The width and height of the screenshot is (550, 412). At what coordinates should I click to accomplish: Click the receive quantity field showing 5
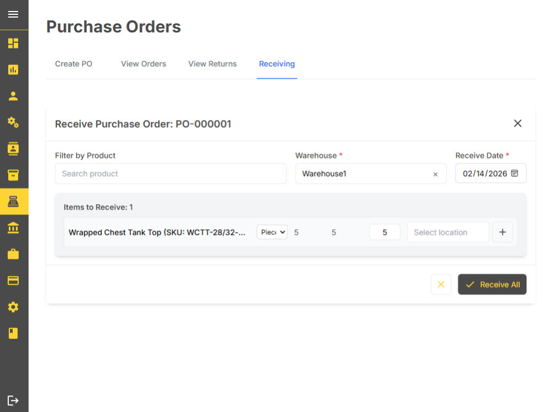pos(384,232)
